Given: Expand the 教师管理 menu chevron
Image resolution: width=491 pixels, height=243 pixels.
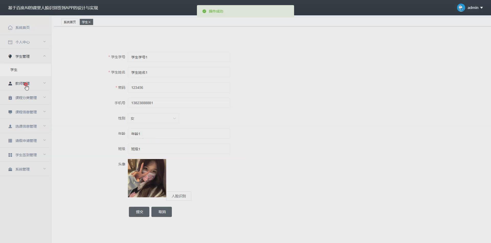Looking at the screenshot, I should [x=44, y=83].
